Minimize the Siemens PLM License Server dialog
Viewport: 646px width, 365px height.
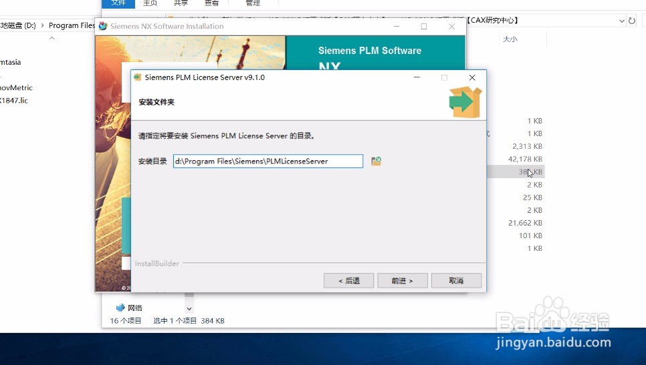(417, 77)
